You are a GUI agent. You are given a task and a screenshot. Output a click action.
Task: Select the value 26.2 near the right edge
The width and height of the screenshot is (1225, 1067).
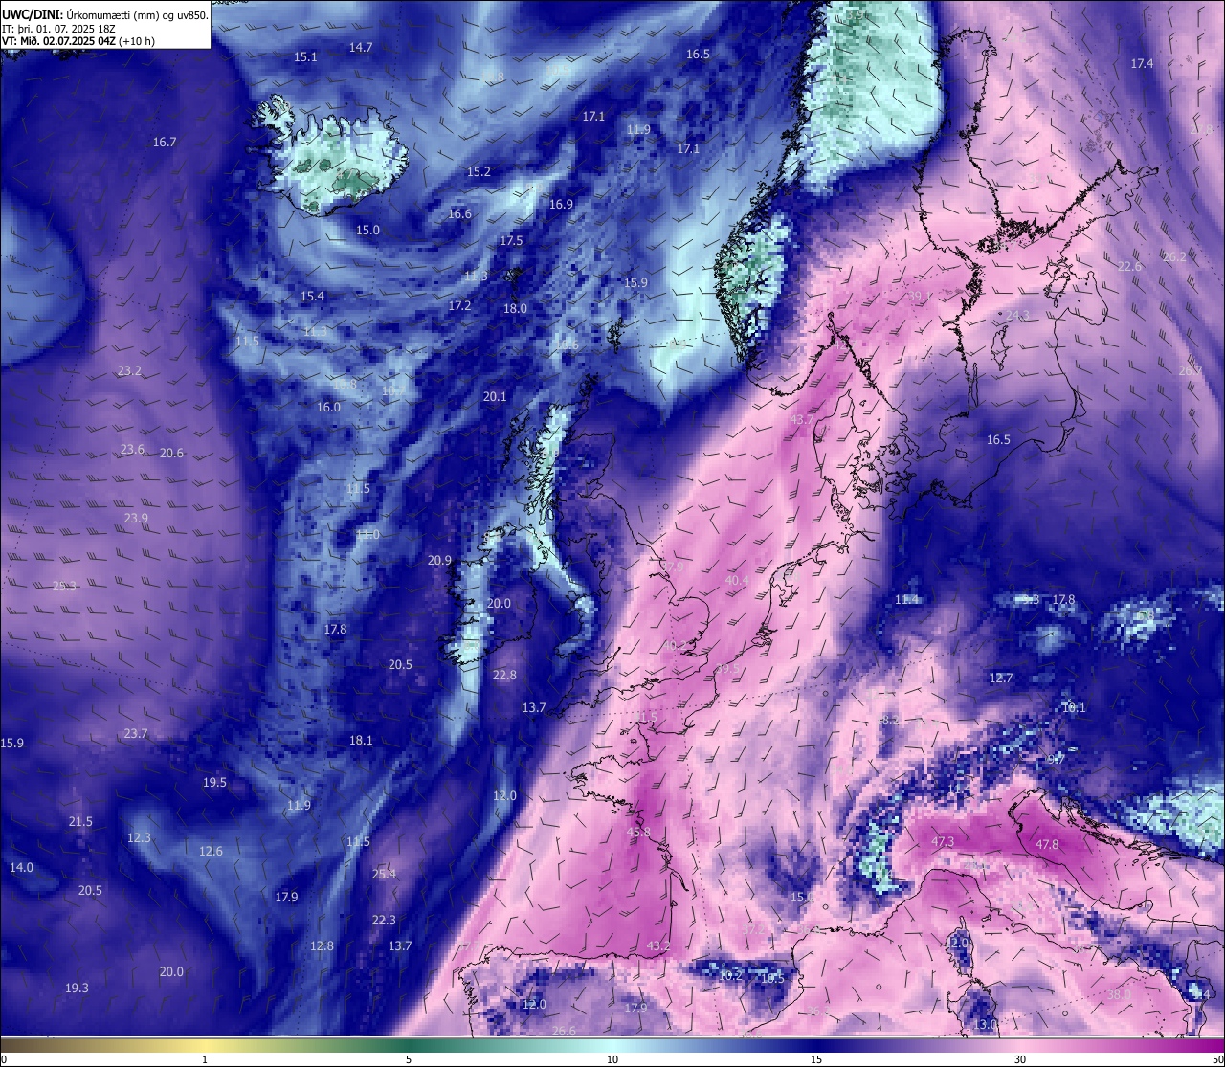(1174, 257)
